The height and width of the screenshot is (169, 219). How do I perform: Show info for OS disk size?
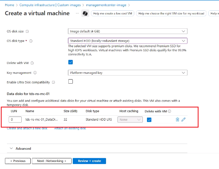27,31
